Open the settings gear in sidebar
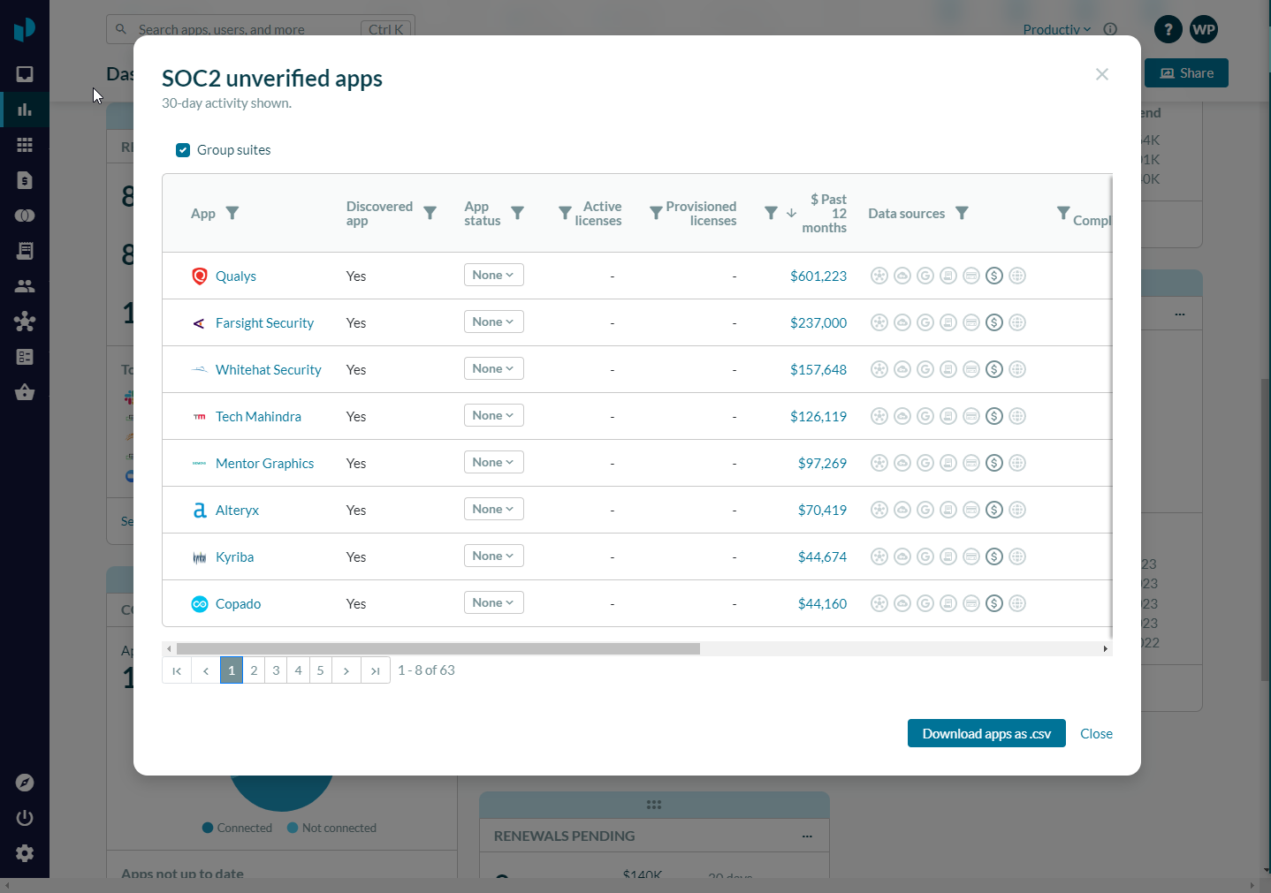This screenshot has width=1271, height=893. coord(25,853)
